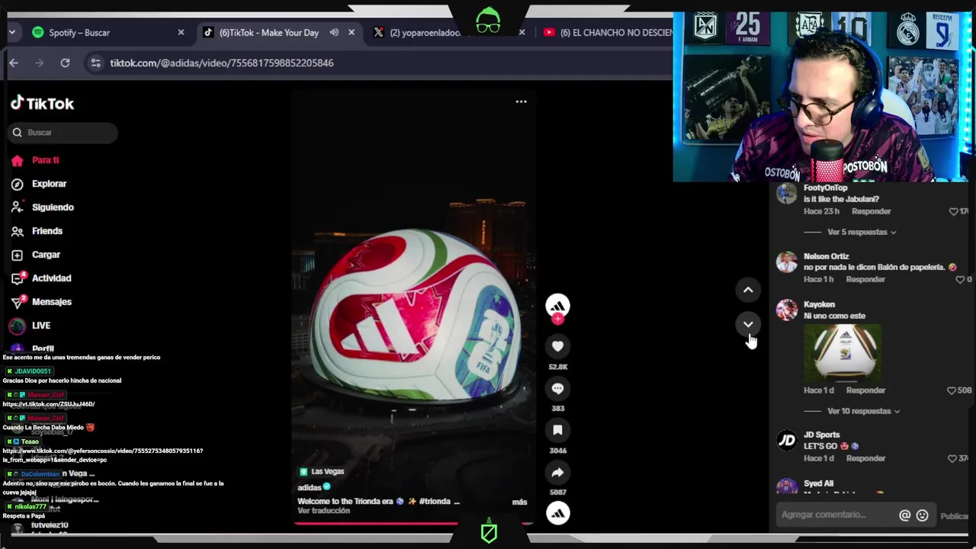Open adidas username under video

pyautogui.click(x=310, y=488)
